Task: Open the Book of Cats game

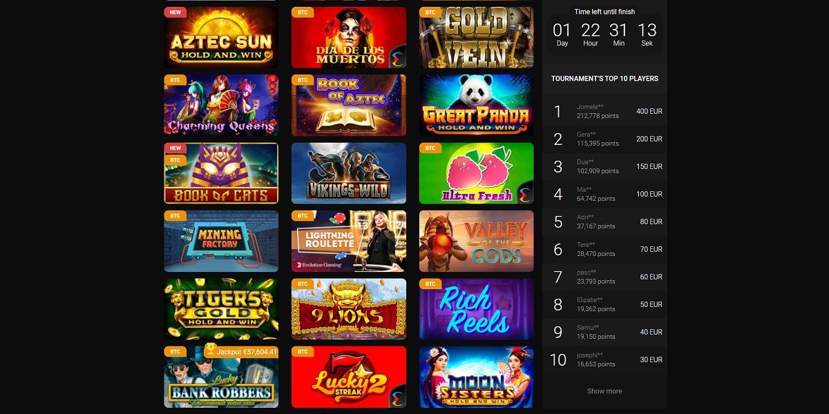Action: pos(221,173)
